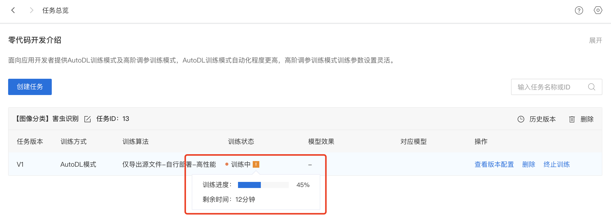The width and height of the screenshot is (611, 219).
Task: Click the 历史版本 label
Action: (542, 119)
